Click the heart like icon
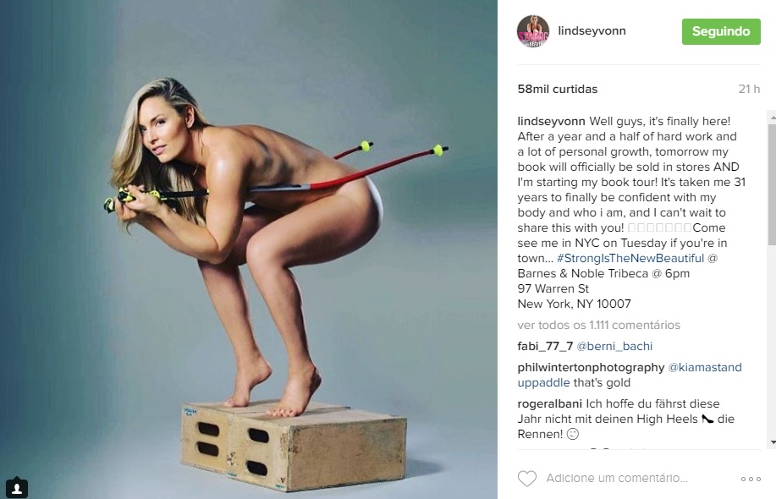Screen dimensions: 776x499 526,478
